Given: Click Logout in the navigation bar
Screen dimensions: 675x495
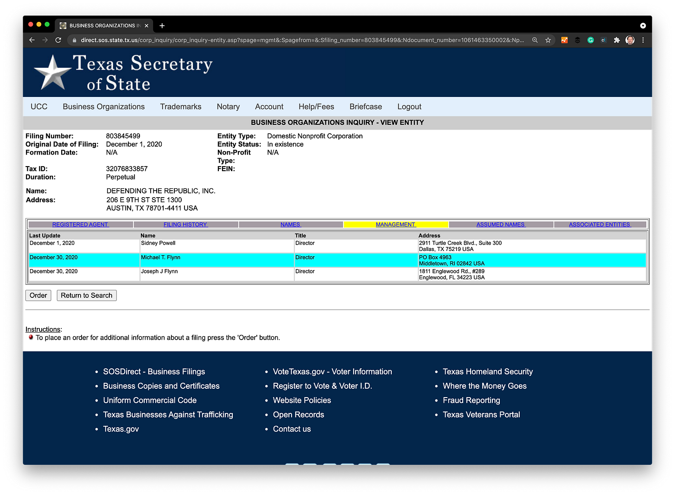Looking at the screenshot, I should 409,107.
